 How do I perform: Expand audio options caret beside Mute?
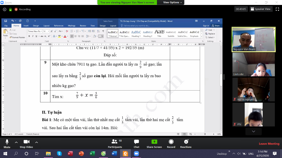16,142
